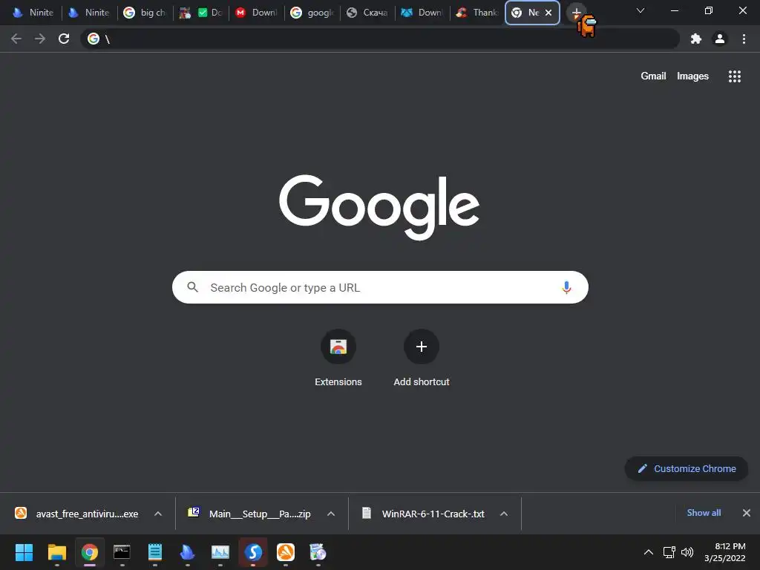Image resolution: width=760 pixels, height=570 pixels.
Task: Open the performance monitor graph taskbar icon
Action: (220, 552)
